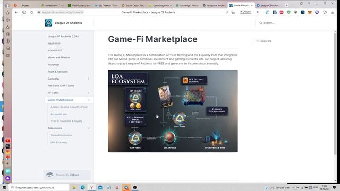Image resolution: width=340 pixels, height=191 pixels.
Task: Click the GitBook book icon
Action: tap(49, 175)
